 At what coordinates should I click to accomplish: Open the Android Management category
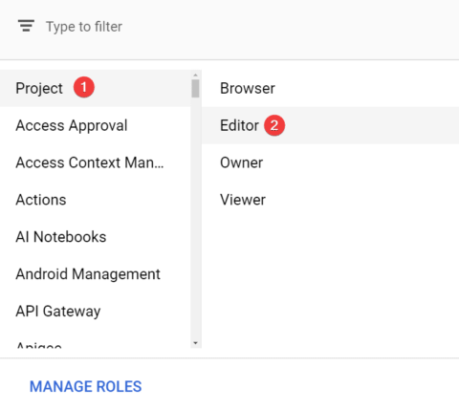coord(96,274)
